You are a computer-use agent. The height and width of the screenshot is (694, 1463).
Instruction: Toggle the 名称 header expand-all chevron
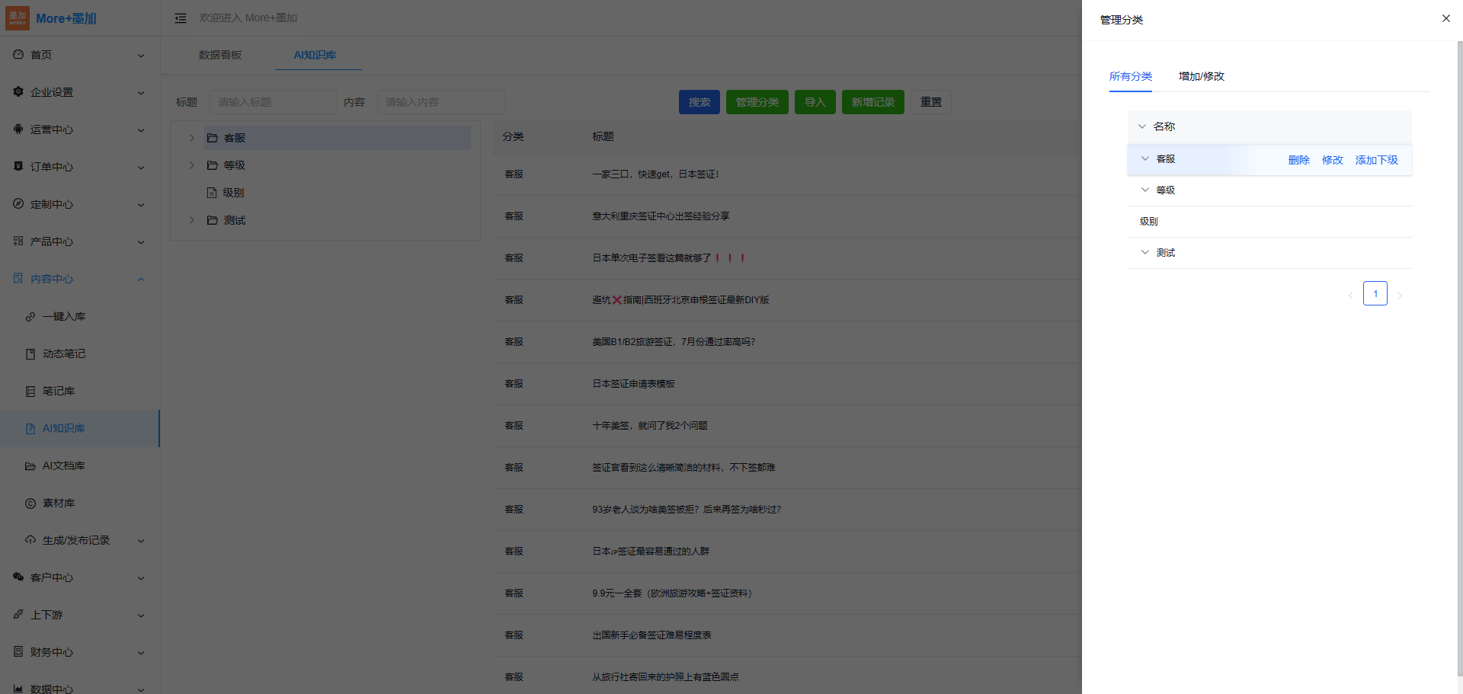click(1141, 126)
